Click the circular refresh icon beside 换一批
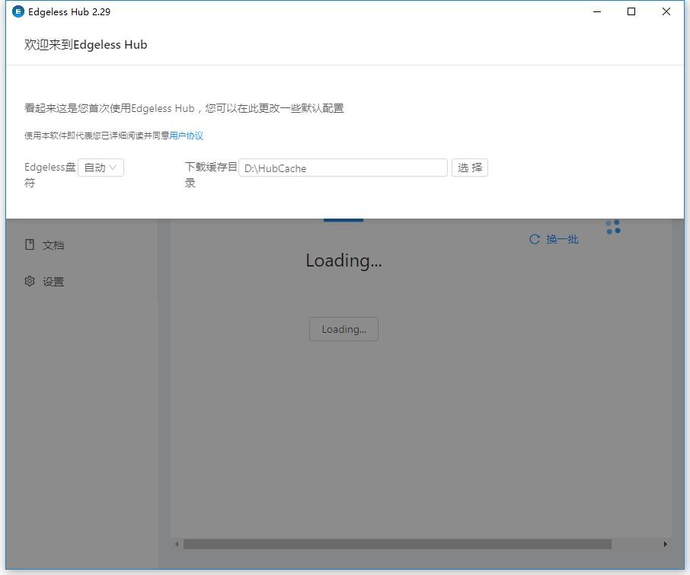 pos(535,239)
